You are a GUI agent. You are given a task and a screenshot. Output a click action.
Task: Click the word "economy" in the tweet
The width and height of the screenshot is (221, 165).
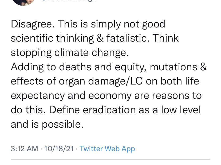click(x=110, y=96)
